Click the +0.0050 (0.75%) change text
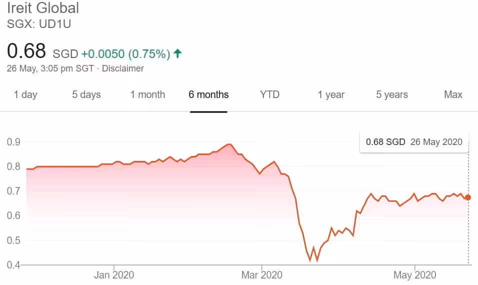The height and width of the screenshot is (285, 478). pos(125,53)
